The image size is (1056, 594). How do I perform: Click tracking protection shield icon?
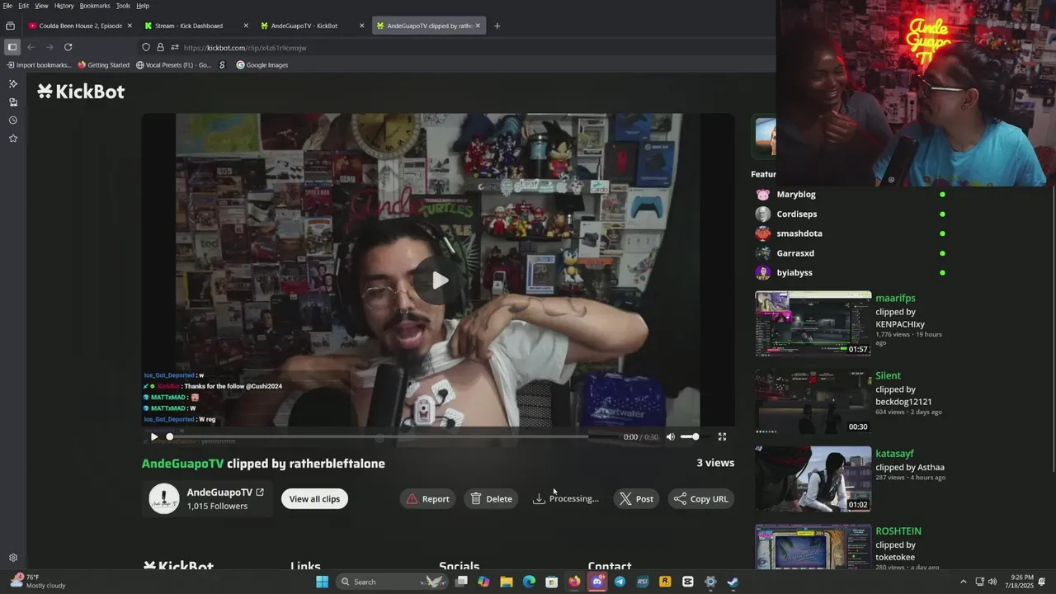click(x=146, y=48)
